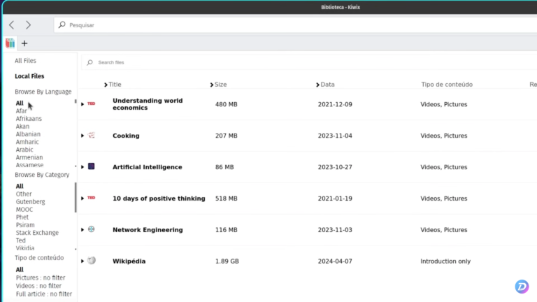Add a new tab with plus button

tap(24, 43)
